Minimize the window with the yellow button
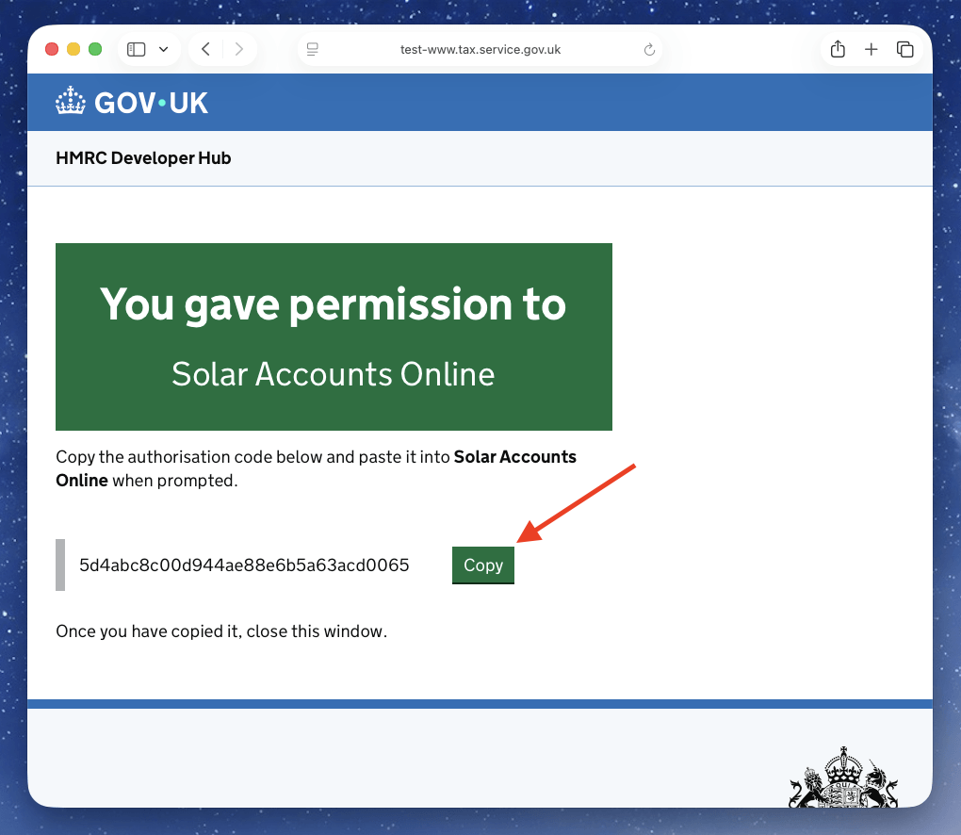Image resolution: width=961 pixels, height=835 pixels. point(73,49)
